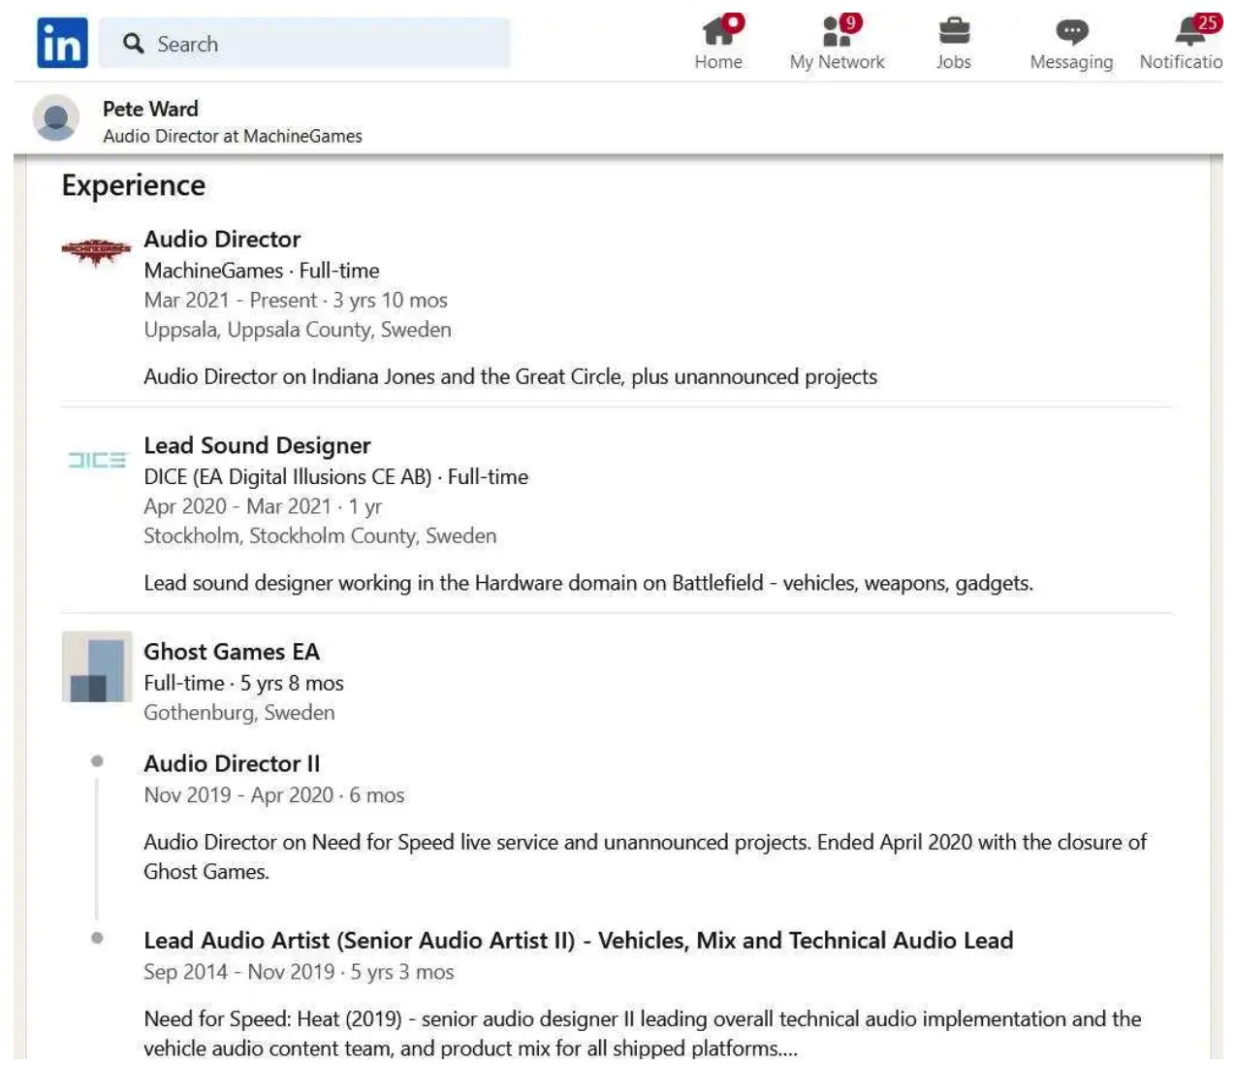1235x1065 pixels.
Task: Select the Audio Director II role entry
Action: click(232, 764)
